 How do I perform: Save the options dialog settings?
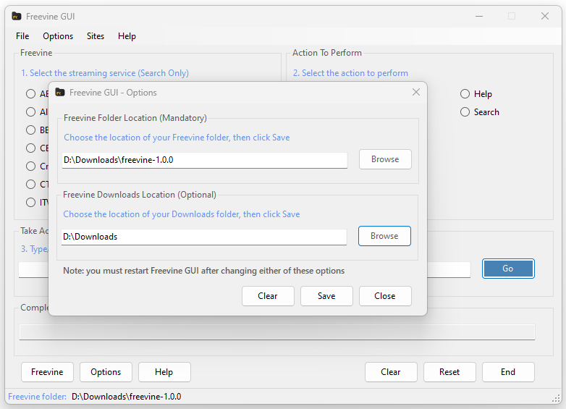point(326,296)
